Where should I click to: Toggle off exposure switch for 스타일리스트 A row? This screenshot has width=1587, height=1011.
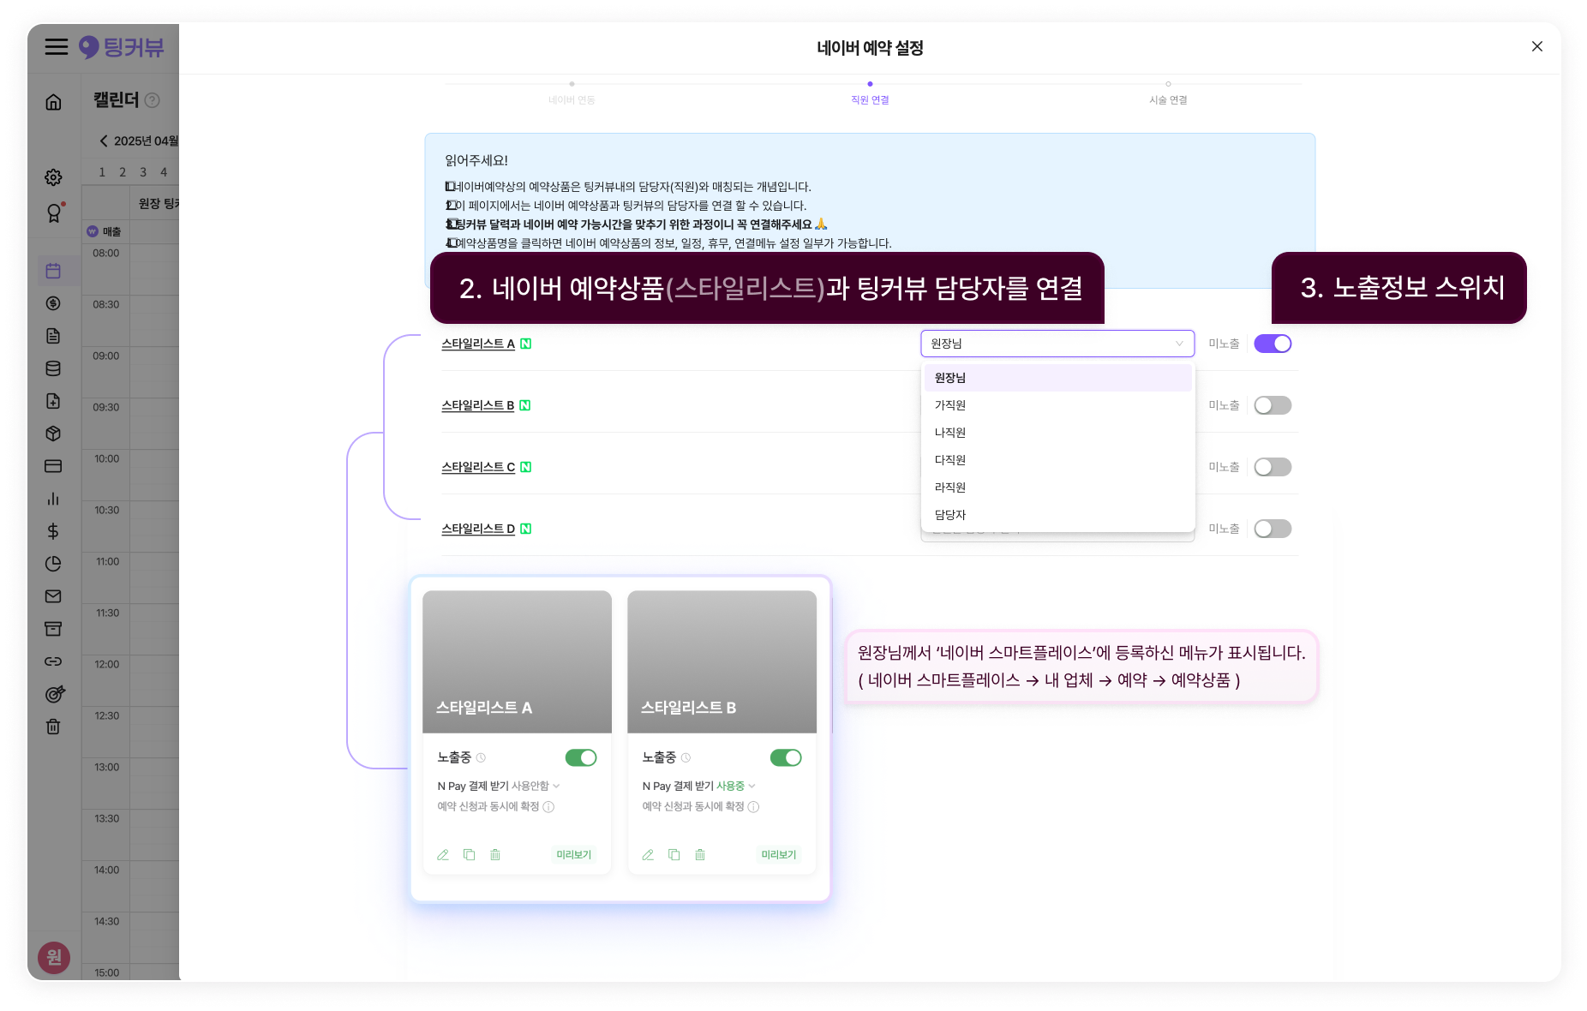[1273, 344]
